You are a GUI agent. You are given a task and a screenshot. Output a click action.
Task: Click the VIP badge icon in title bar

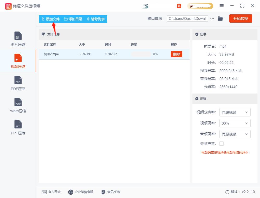click(x=179, y=5)
